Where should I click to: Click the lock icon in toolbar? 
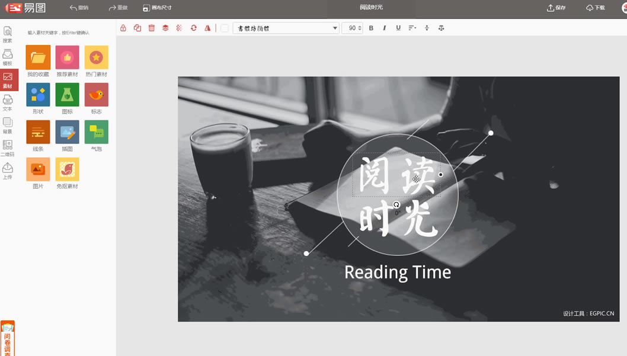123,28
